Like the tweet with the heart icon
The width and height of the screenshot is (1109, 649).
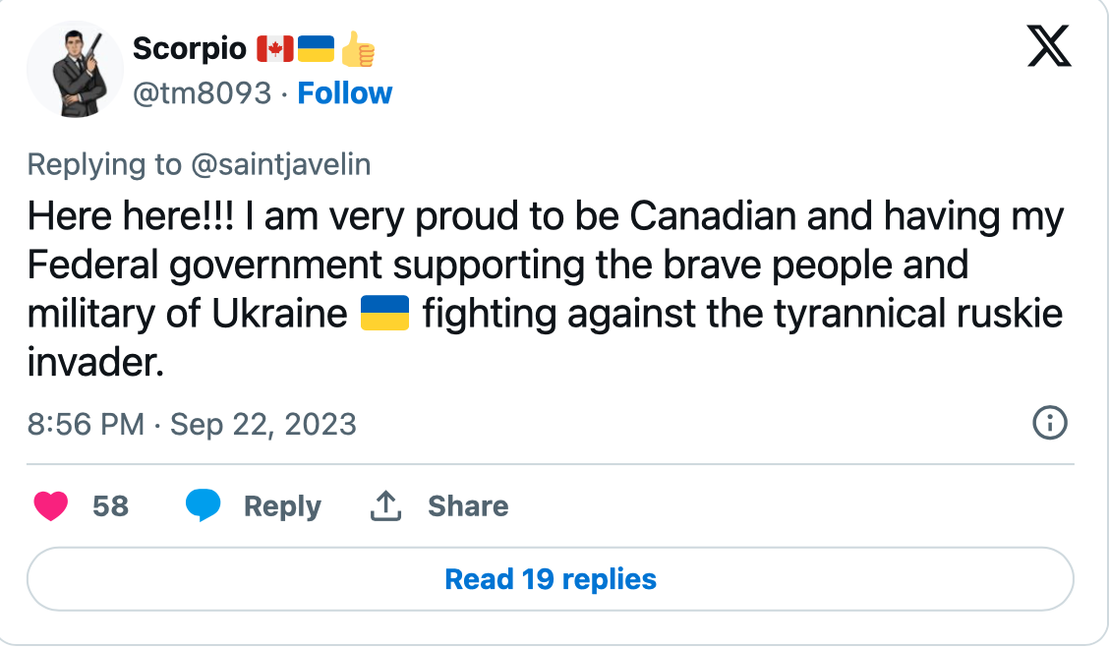coord(51,506)
